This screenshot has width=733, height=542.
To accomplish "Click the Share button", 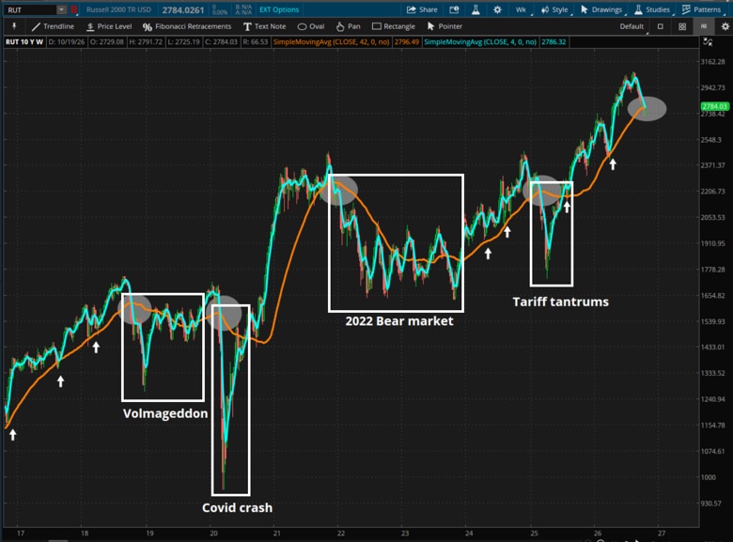I will click(422, 9).
